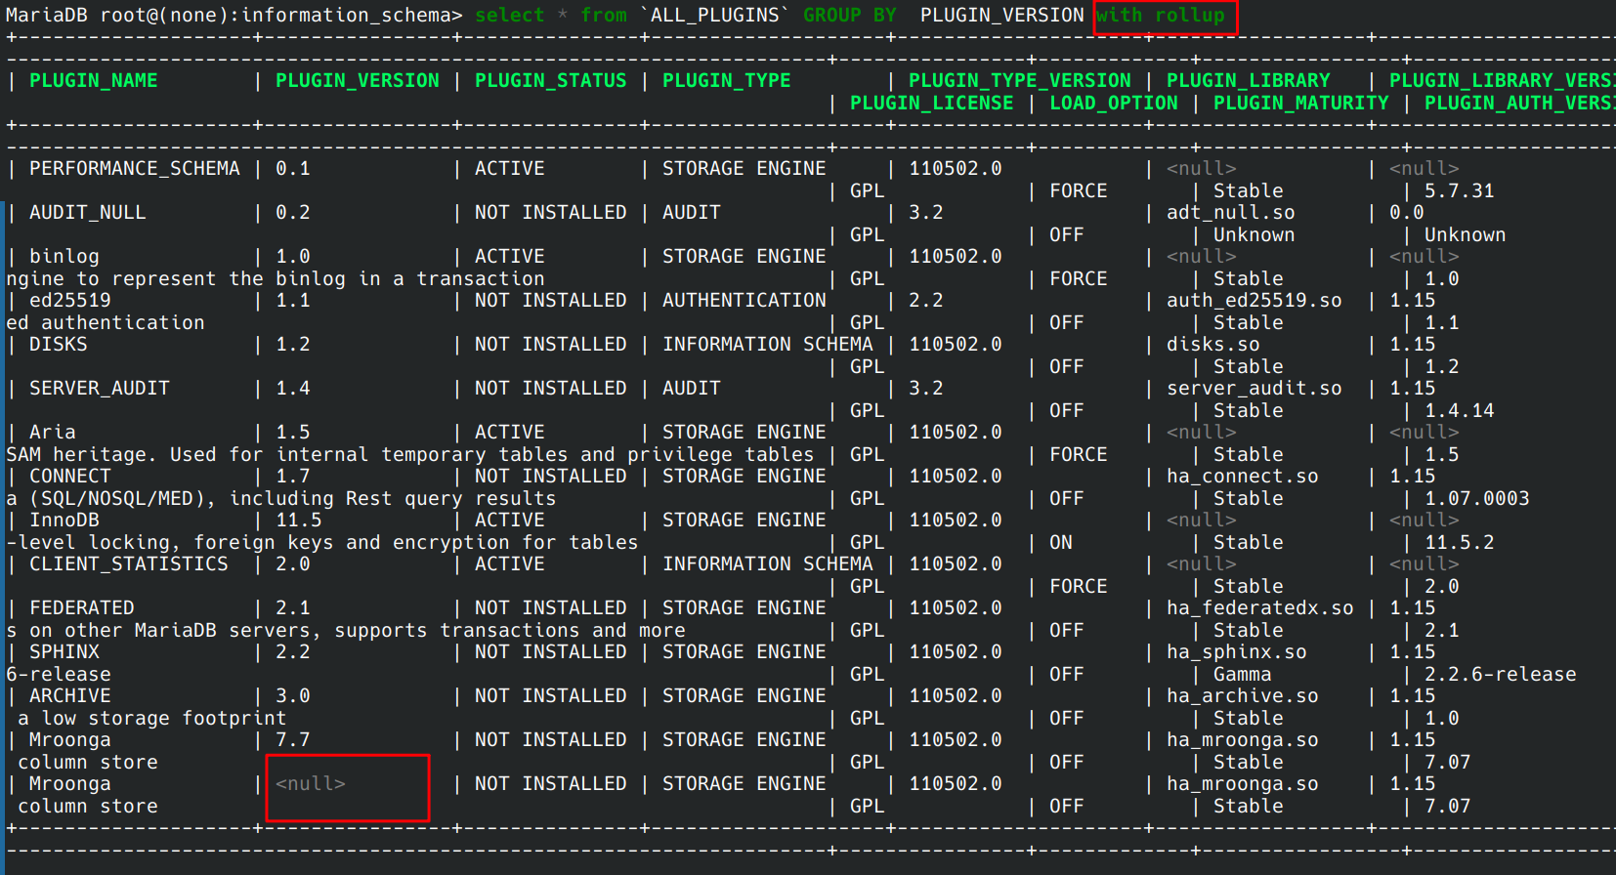Click the AUTHENTICATION plugin type

[x=744, y=301]
